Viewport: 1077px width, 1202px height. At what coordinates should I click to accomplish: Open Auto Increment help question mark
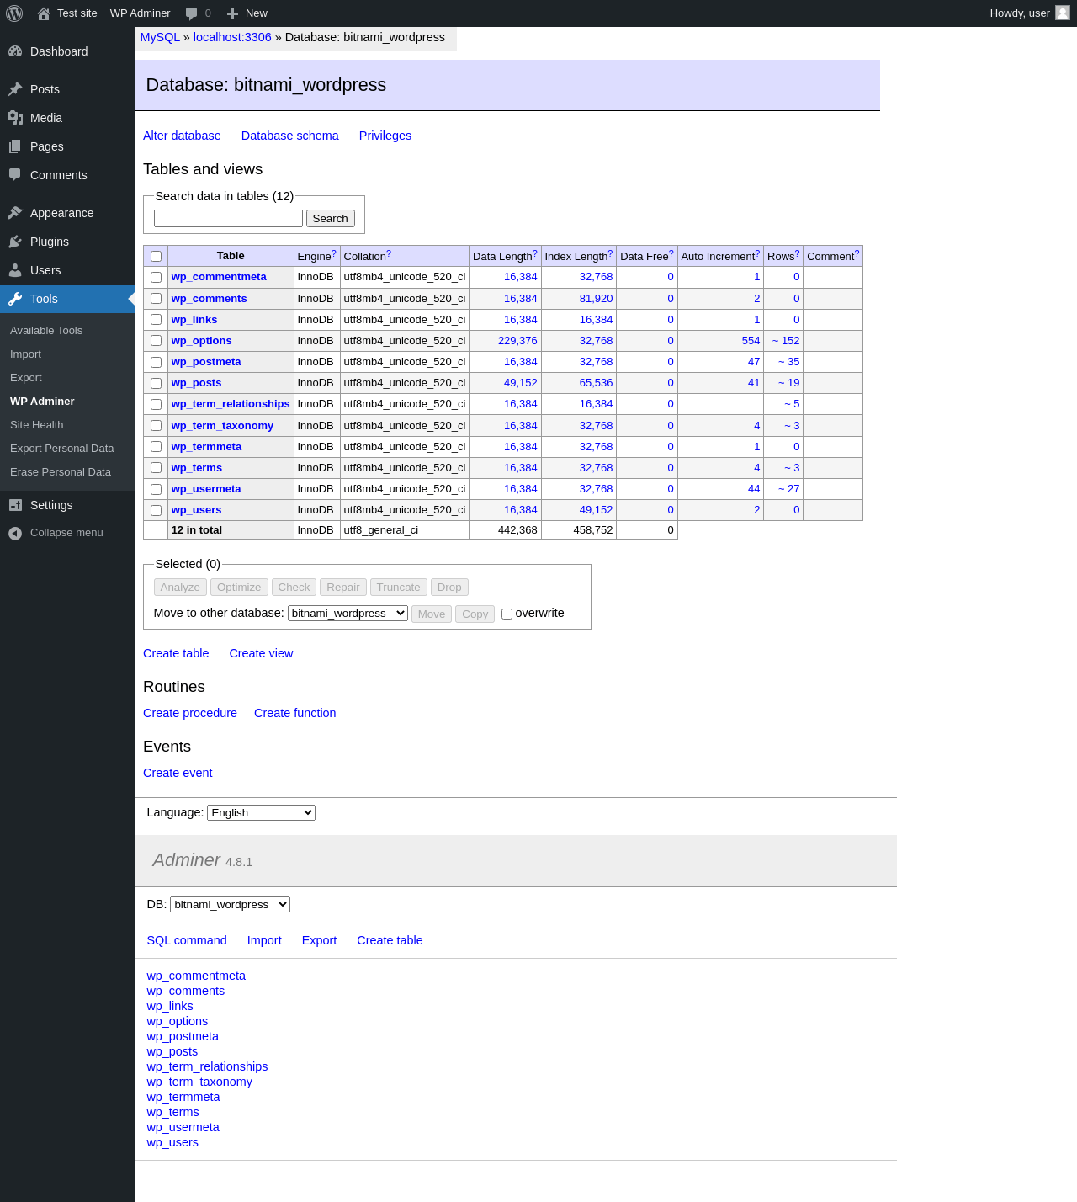tap(757, 253)
